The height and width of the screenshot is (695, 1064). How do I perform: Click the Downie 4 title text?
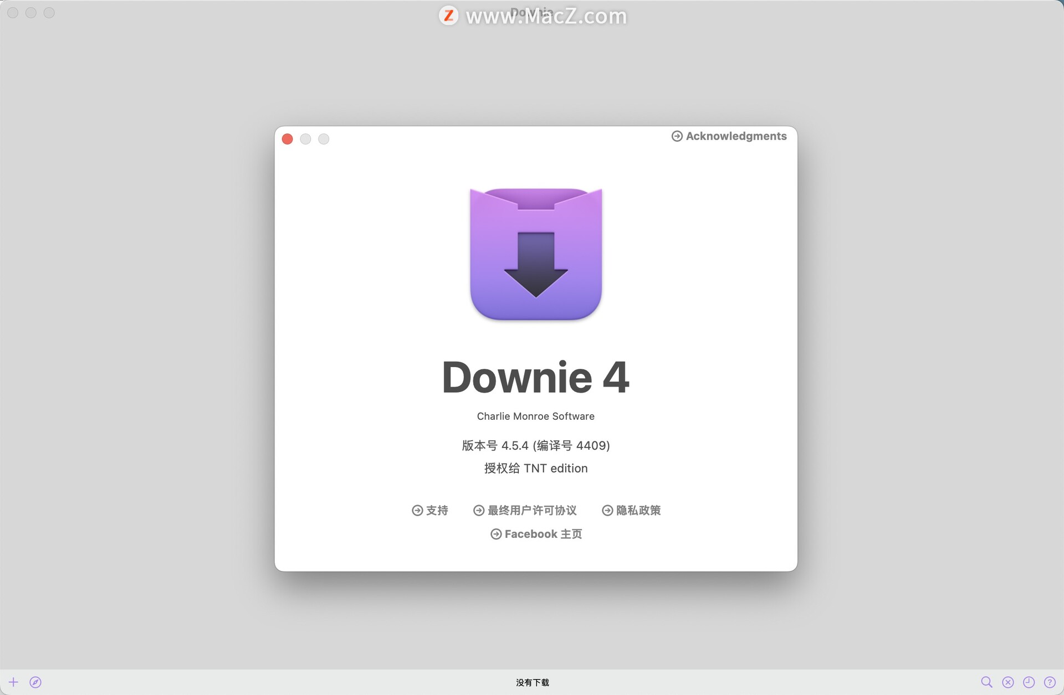tap(536, 378)
